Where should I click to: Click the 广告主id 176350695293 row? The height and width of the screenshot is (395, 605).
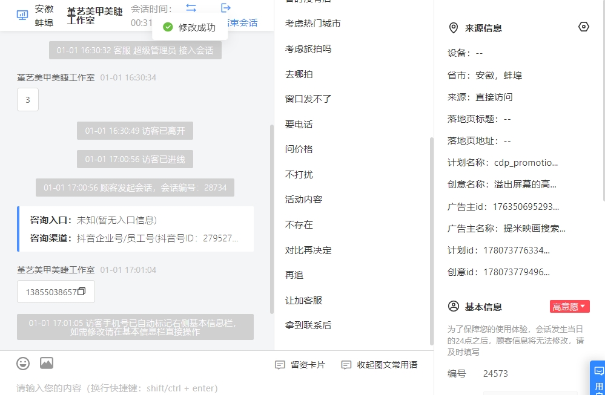(x=503, y=207)
